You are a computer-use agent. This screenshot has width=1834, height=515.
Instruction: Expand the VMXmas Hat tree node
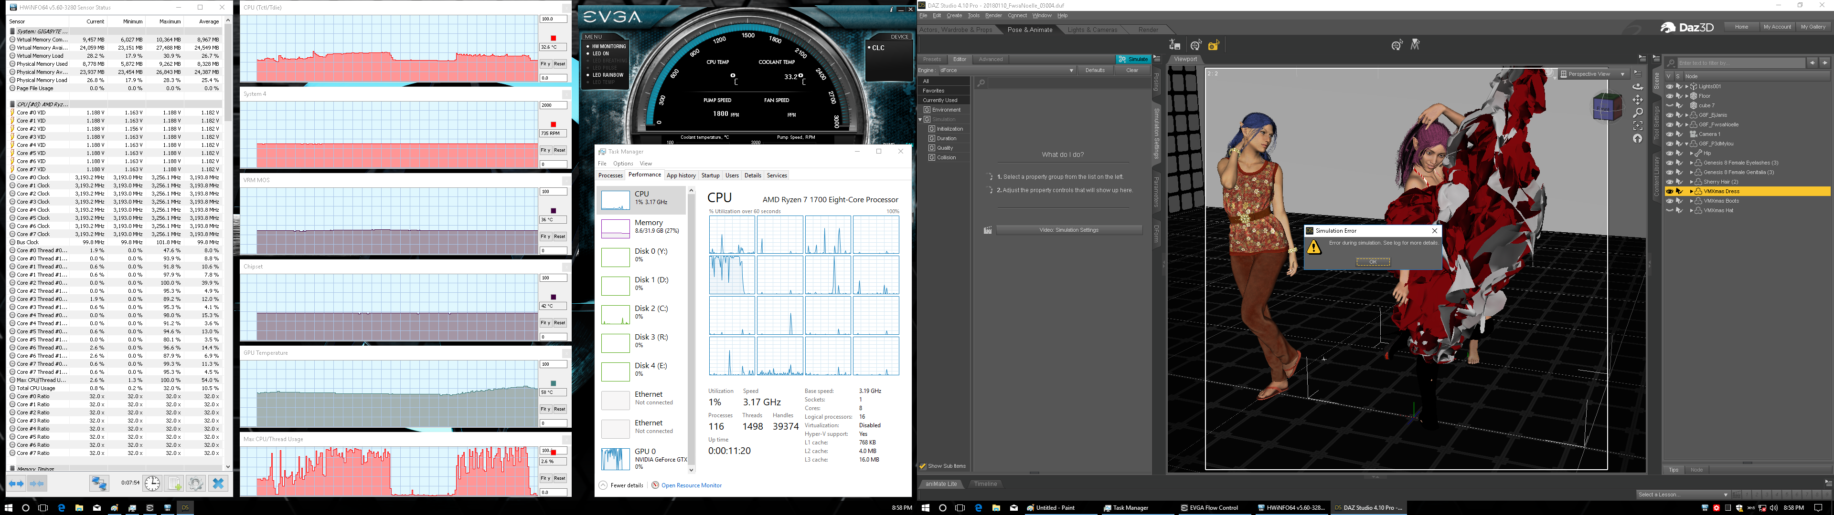[x=1691, y=211]
